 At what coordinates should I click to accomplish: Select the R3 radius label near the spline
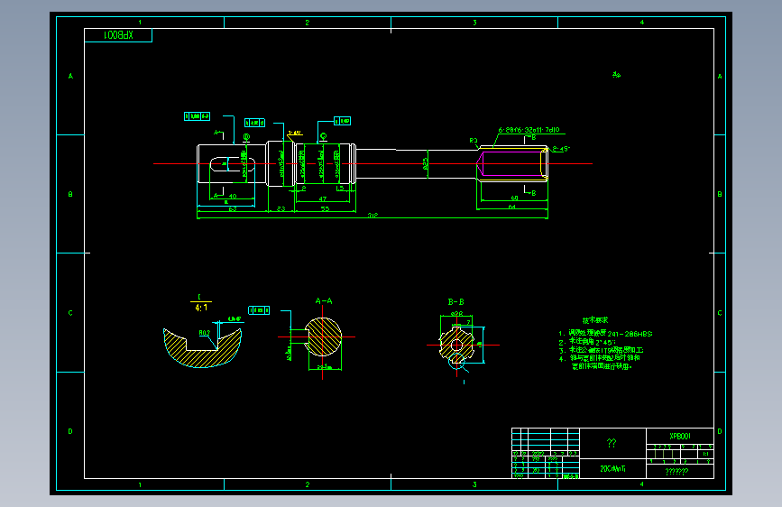click(474, 141)
